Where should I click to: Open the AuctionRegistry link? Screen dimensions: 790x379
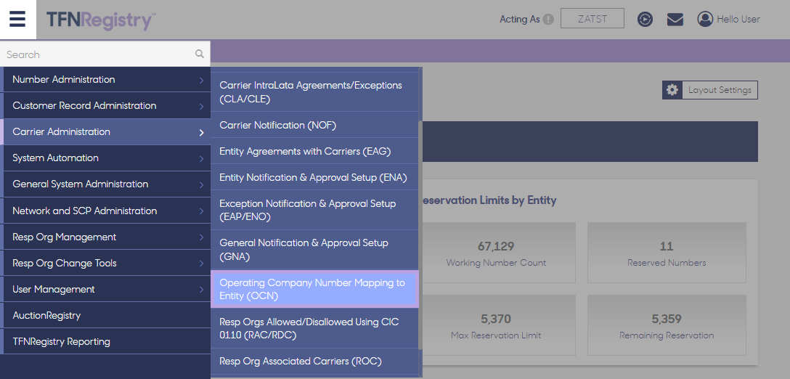47,316
